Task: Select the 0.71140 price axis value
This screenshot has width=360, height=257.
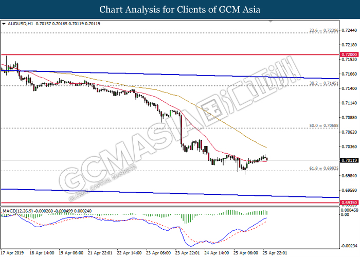Action: (349, 103)
